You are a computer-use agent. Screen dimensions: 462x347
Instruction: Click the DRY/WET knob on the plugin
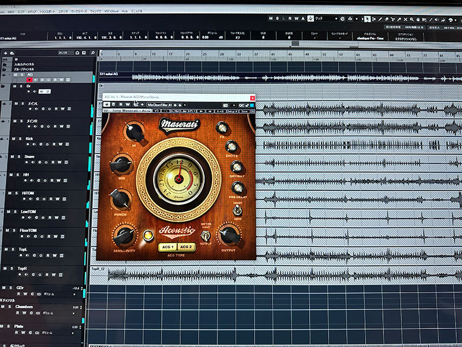(237, 167)
